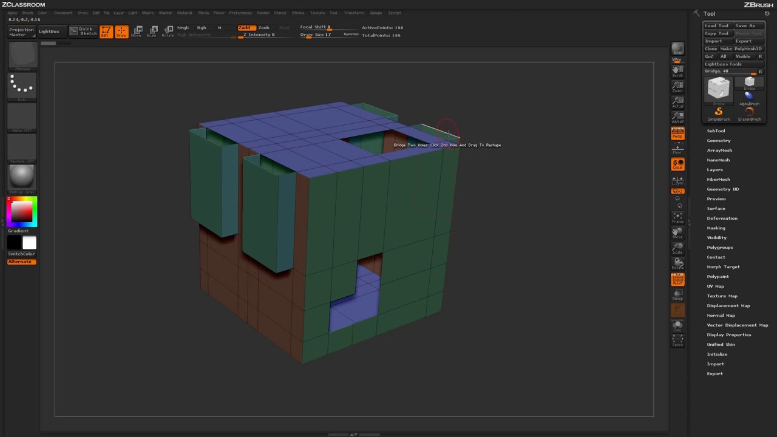
Task: Click the right-shelf Rotate view icon
Action: [x=677, y=264]
